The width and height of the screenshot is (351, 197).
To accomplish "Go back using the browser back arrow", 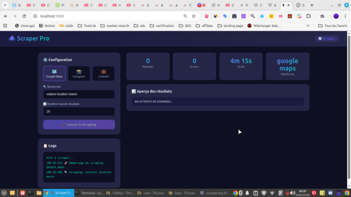I will click(x=6, y=16).
